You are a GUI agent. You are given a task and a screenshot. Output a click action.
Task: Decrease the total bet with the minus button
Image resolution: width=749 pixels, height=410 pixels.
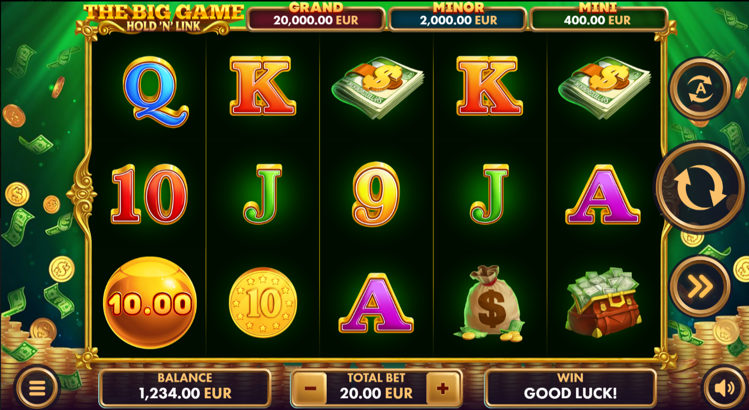310,388
